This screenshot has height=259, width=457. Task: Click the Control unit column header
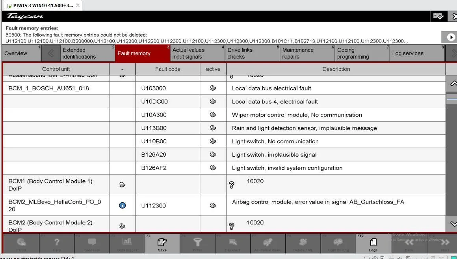coord(56,69)
